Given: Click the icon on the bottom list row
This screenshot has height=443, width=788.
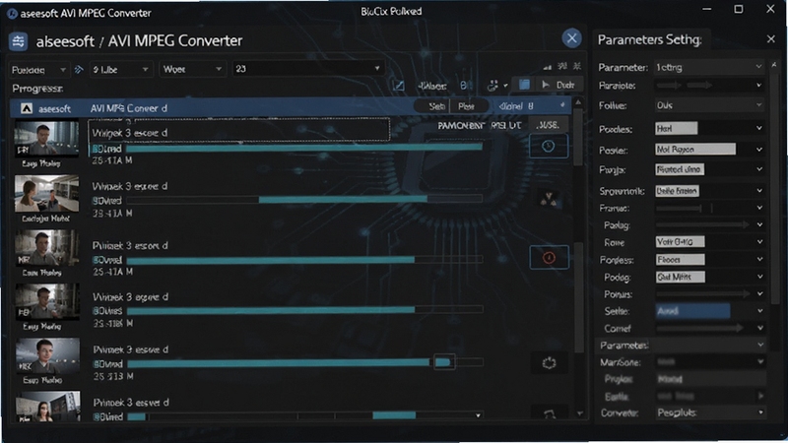Looking at the screenshot, I should click(x=549, y=414).
